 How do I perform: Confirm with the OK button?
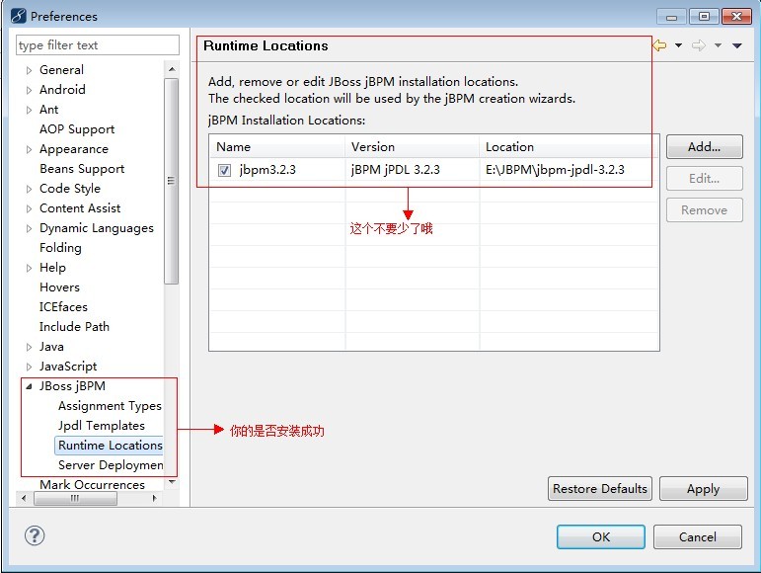pyautogui.click(x=601, y=536)
